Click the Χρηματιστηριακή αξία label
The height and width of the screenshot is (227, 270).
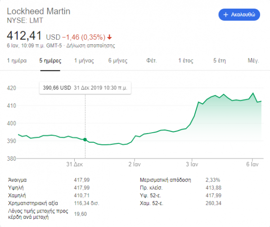click(33, 203)
